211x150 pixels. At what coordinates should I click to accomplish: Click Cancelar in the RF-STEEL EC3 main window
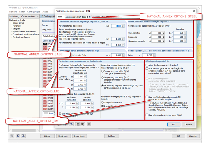(x=193, y=136)
